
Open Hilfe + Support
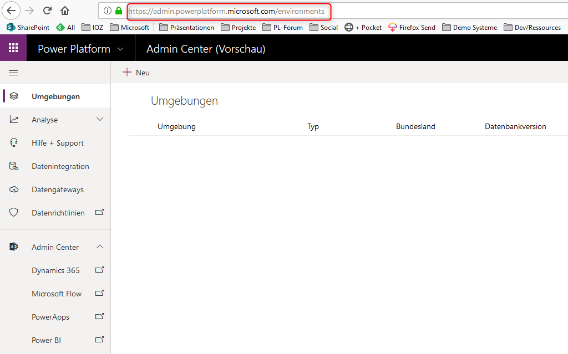coord(55,143)
